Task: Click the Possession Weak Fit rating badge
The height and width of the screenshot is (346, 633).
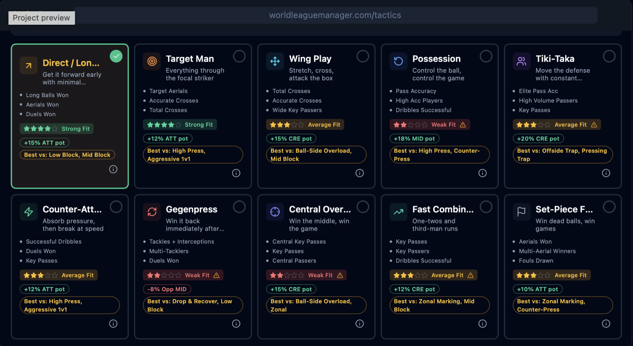Action: (430, 125)
